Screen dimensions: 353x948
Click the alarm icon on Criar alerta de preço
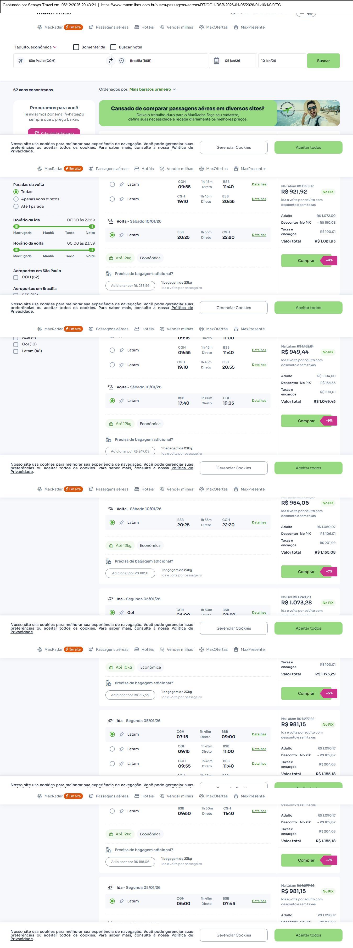tap(37, 133)
